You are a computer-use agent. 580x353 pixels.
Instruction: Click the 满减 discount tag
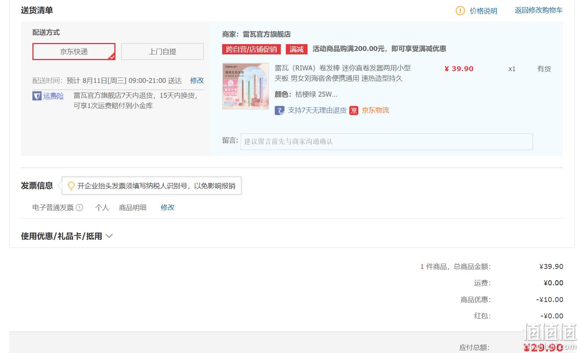[x=296, y=49]
